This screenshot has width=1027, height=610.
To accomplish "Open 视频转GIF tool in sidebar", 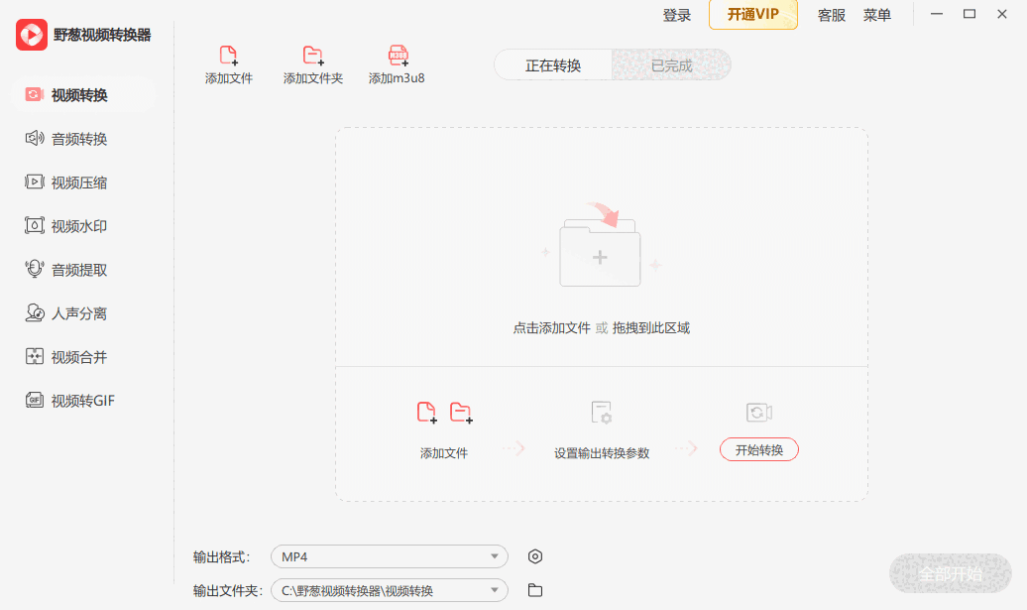I will pyautogui.click(x=82, y=401).
